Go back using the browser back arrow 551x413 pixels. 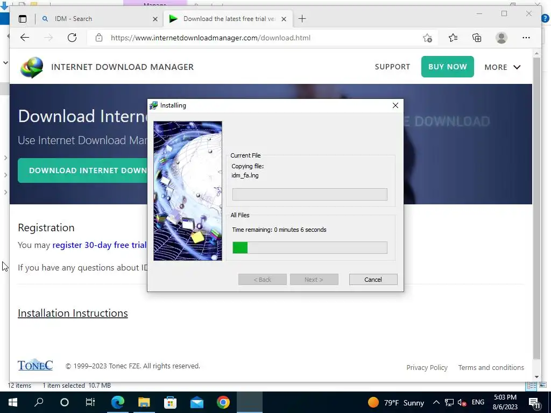(25, 38)
